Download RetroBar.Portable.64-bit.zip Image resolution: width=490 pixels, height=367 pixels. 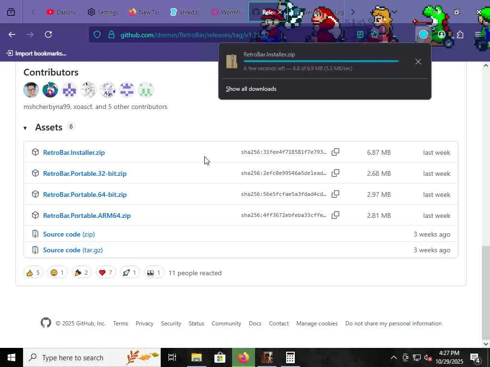[x=85, y=194]
